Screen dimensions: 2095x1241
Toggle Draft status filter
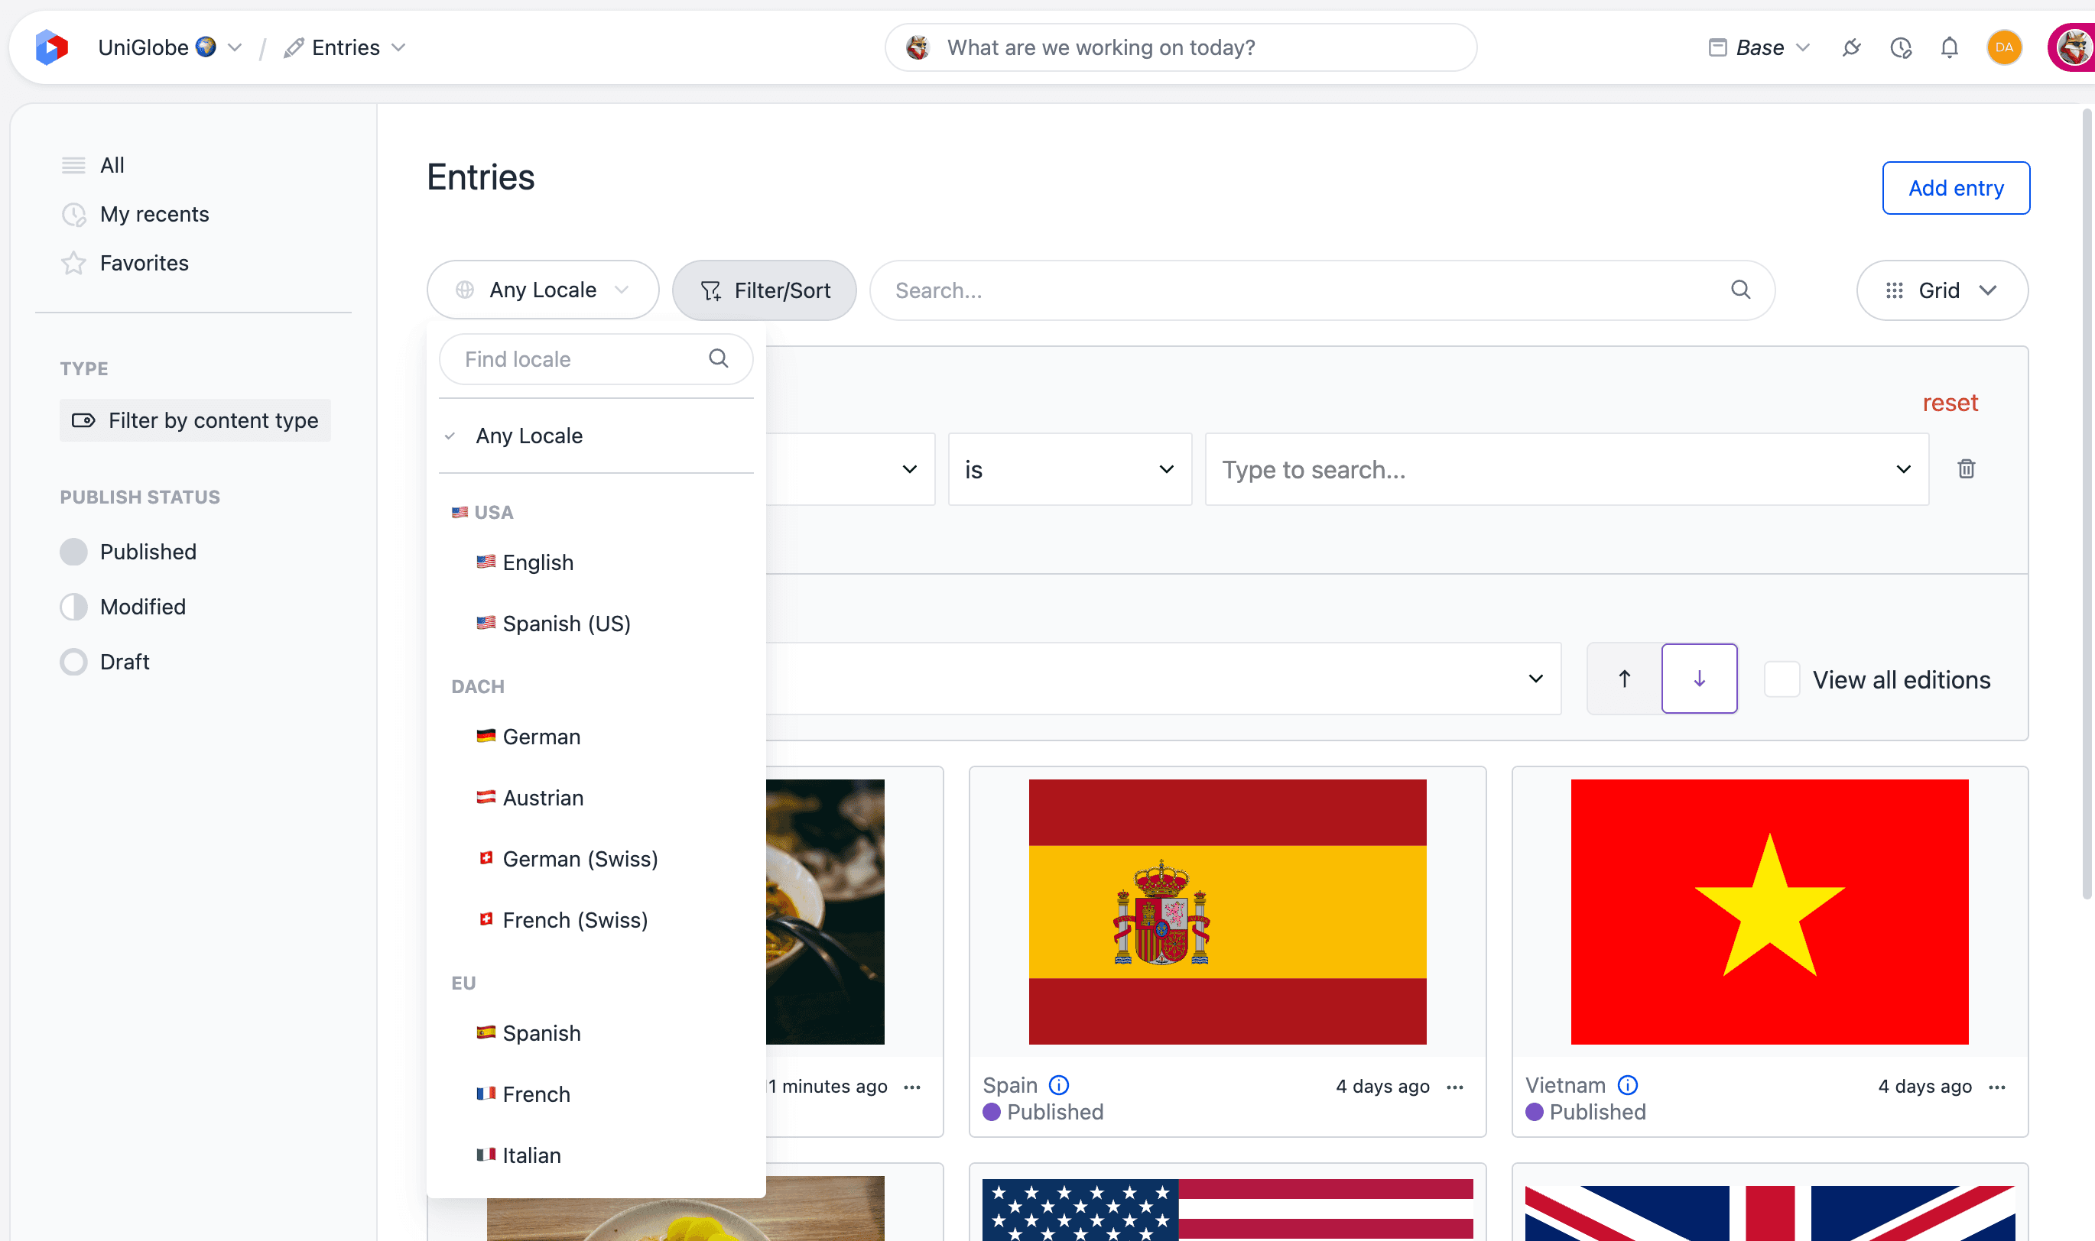pos(105,663)
